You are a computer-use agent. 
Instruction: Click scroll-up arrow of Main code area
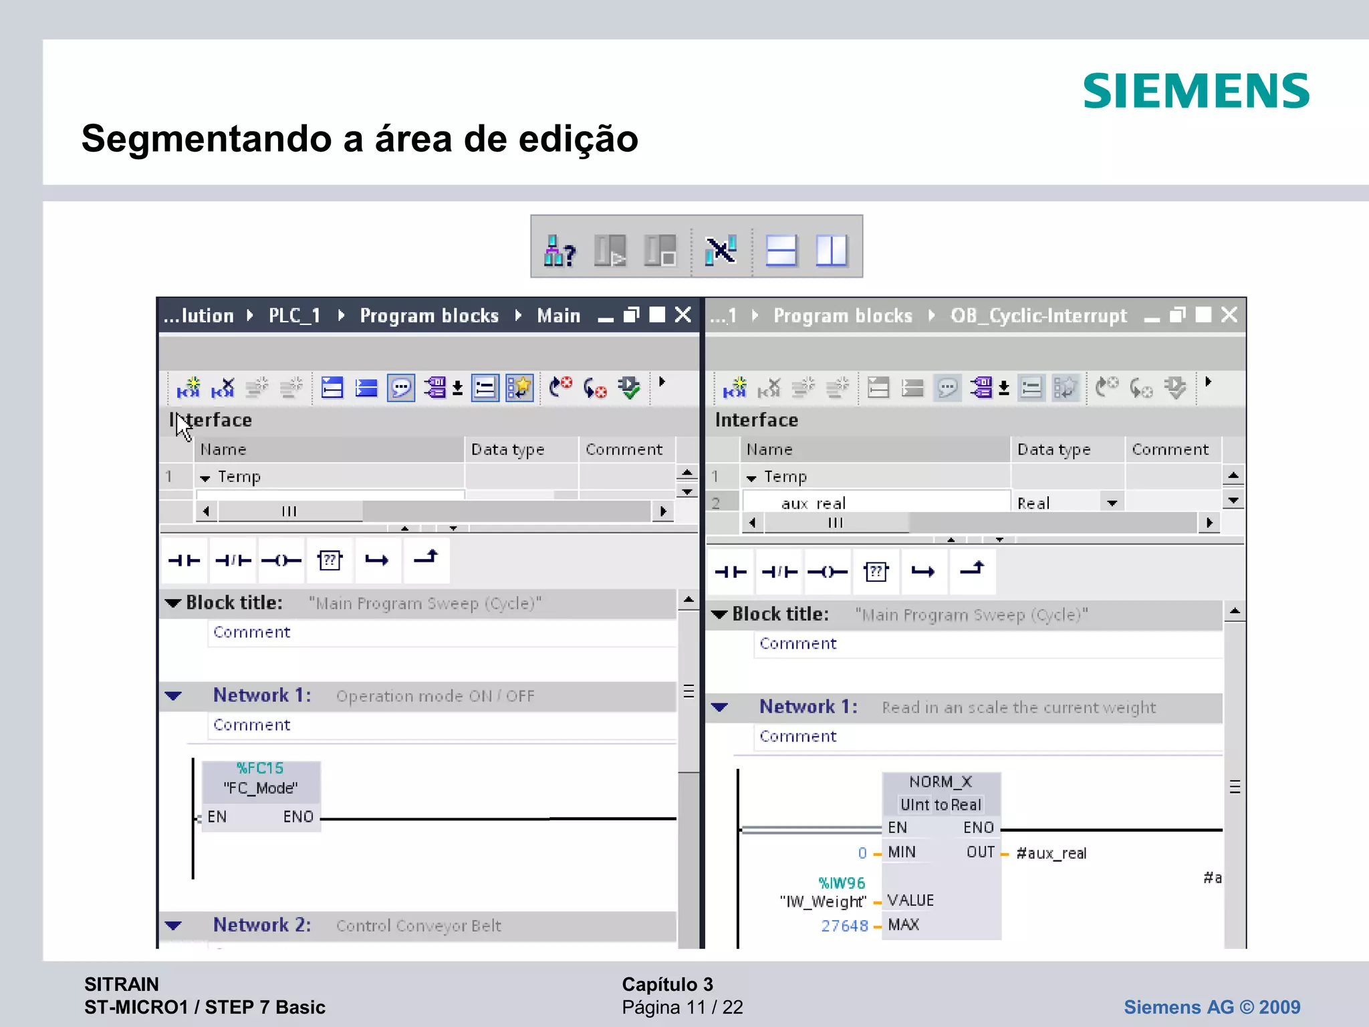coord(689,600)
